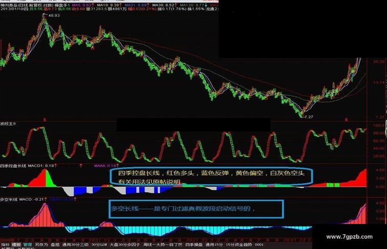
Task: Click the 48.93 high price label
Action: (x=54, y=15)
